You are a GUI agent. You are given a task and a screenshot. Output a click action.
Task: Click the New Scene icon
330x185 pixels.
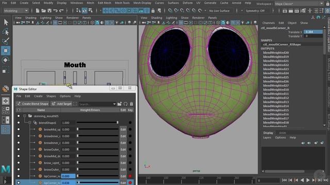point(38,10)
